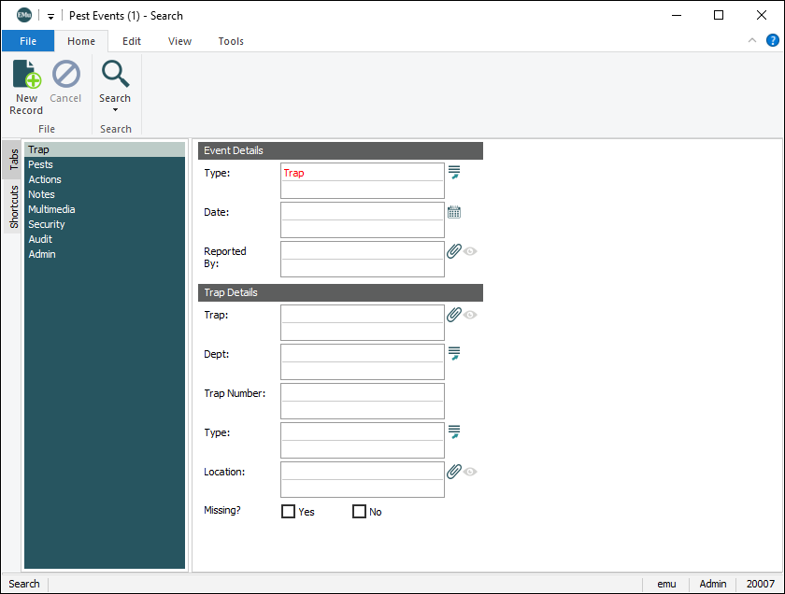785x594 pixels.
Task: Open the Edit ribbon tab
Action: pos(132,41)
